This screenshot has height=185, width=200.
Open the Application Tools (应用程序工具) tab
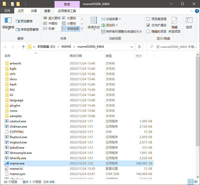click(x=67, y=11)
